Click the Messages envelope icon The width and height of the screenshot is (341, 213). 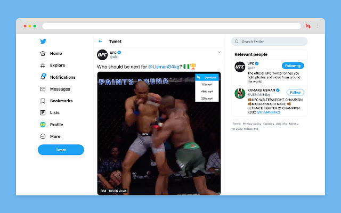(43, 89)
